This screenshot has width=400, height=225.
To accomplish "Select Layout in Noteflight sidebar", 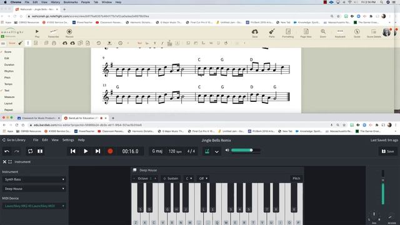I will pos(8,103).
